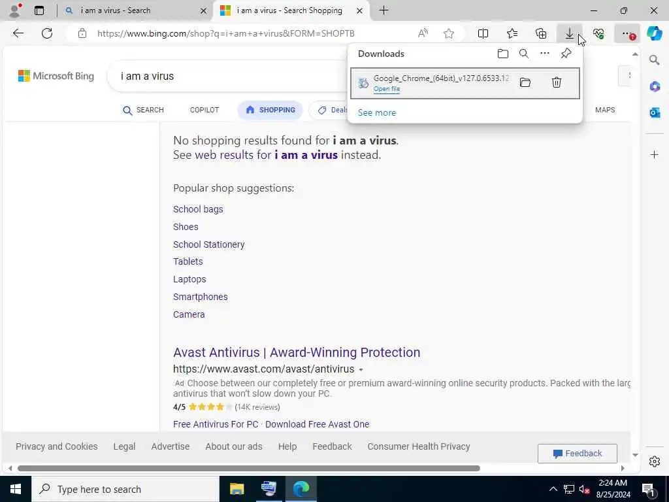Search downloads in the panel
The height and width of the screenshot is (502, 669).
[x=524, y=54]
